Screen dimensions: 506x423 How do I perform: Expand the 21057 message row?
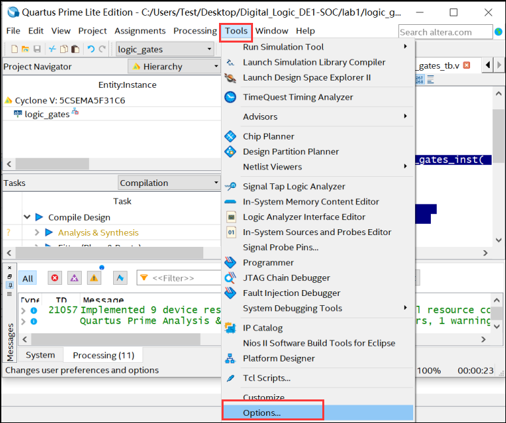(x=23, y=310)
